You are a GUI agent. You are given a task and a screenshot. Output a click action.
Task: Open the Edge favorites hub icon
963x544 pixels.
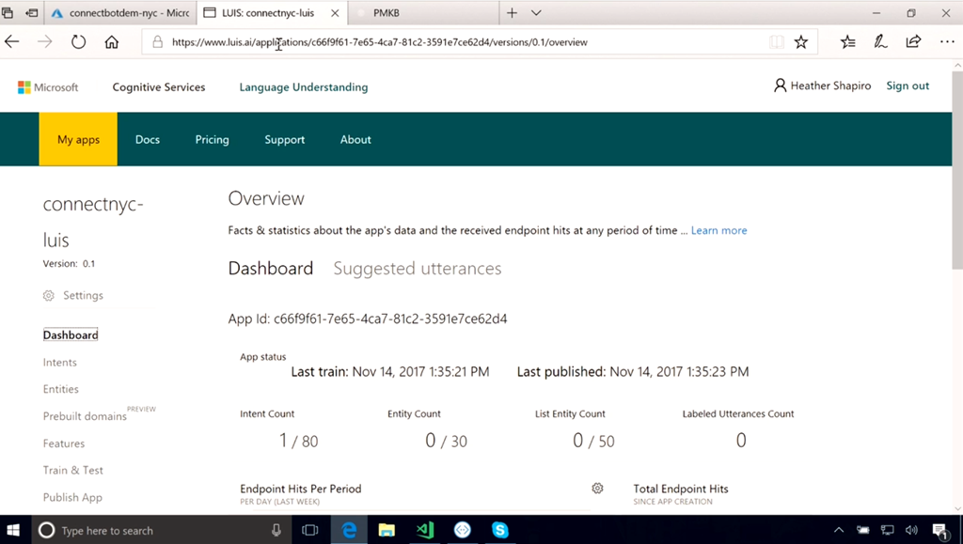click(847, 41)
